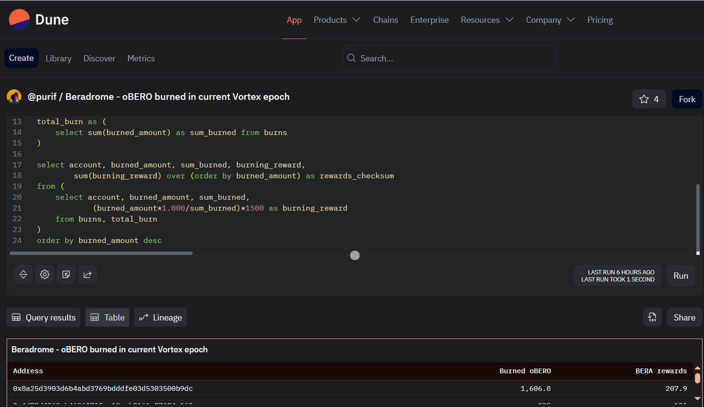Image resolution: width=704 pixels, height=407 pixels.
Task: Click the editor's horizontal scrollbar
Action: pyautogui.click(x=101, y=253)
